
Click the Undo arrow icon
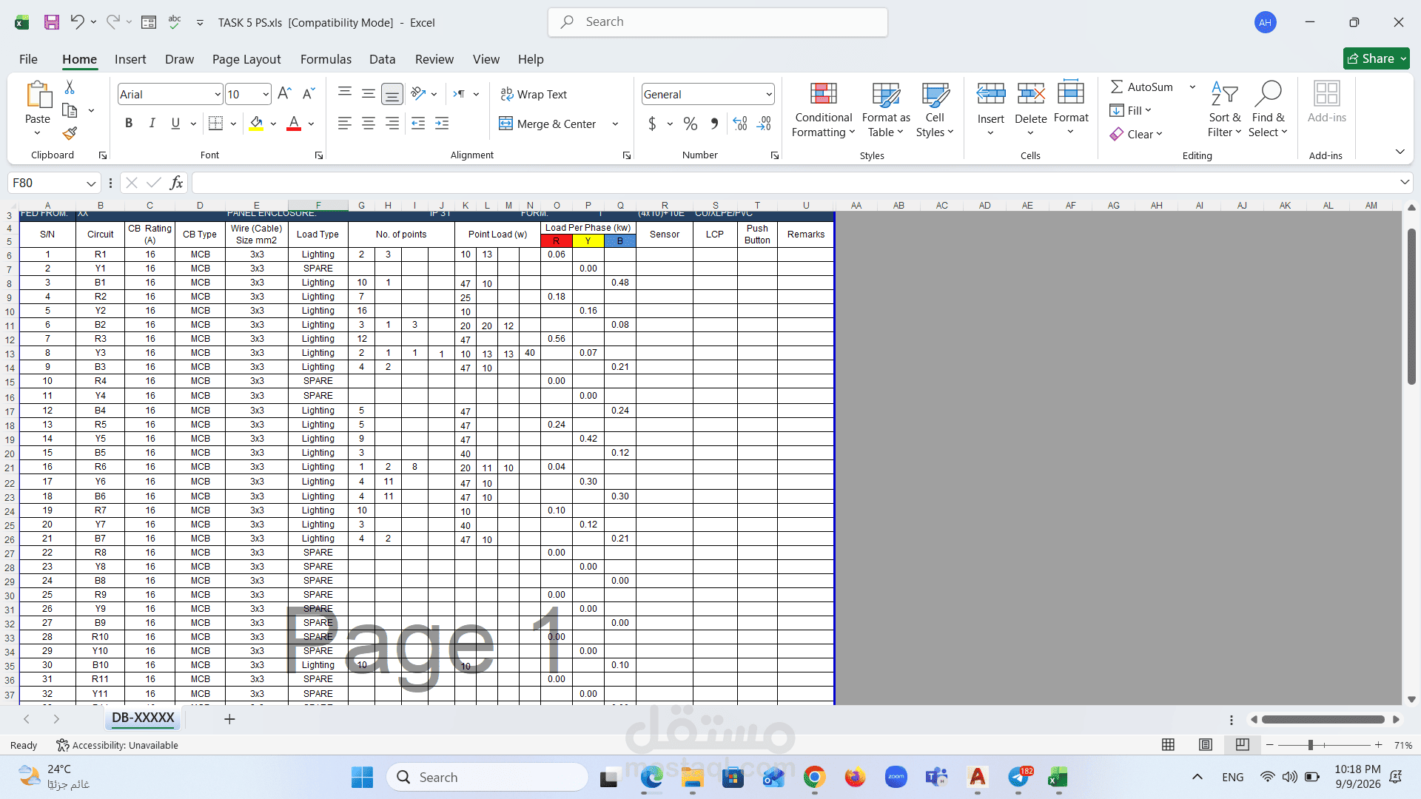pos(77,22)
